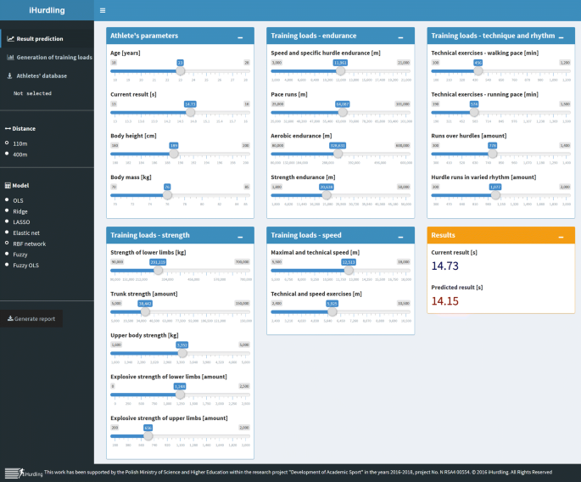Collapse Training loads - technique and rhythm panel
Viewport: 581px width, 482px height.
coord(561,37)
